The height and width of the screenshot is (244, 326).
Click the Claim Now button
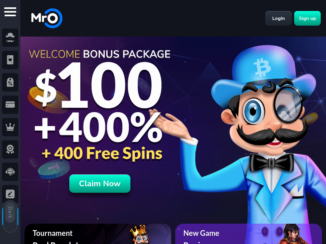[x=100, y=184]
